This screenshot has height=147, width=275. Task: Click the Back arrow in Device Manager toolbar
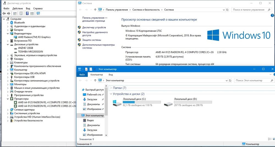[x=4, y=13]
